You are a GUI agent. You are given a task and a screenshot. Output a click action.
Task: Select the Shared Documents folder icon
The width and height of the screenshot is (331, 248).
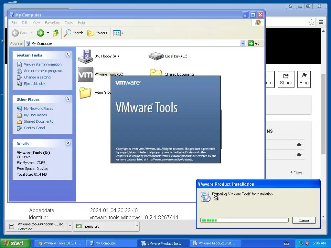(x=156, y=73)
